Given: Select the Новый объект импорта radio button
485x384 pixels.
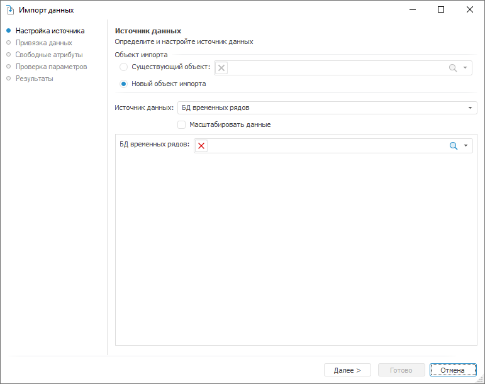Looking at the screenshot, I should point(124,84).
